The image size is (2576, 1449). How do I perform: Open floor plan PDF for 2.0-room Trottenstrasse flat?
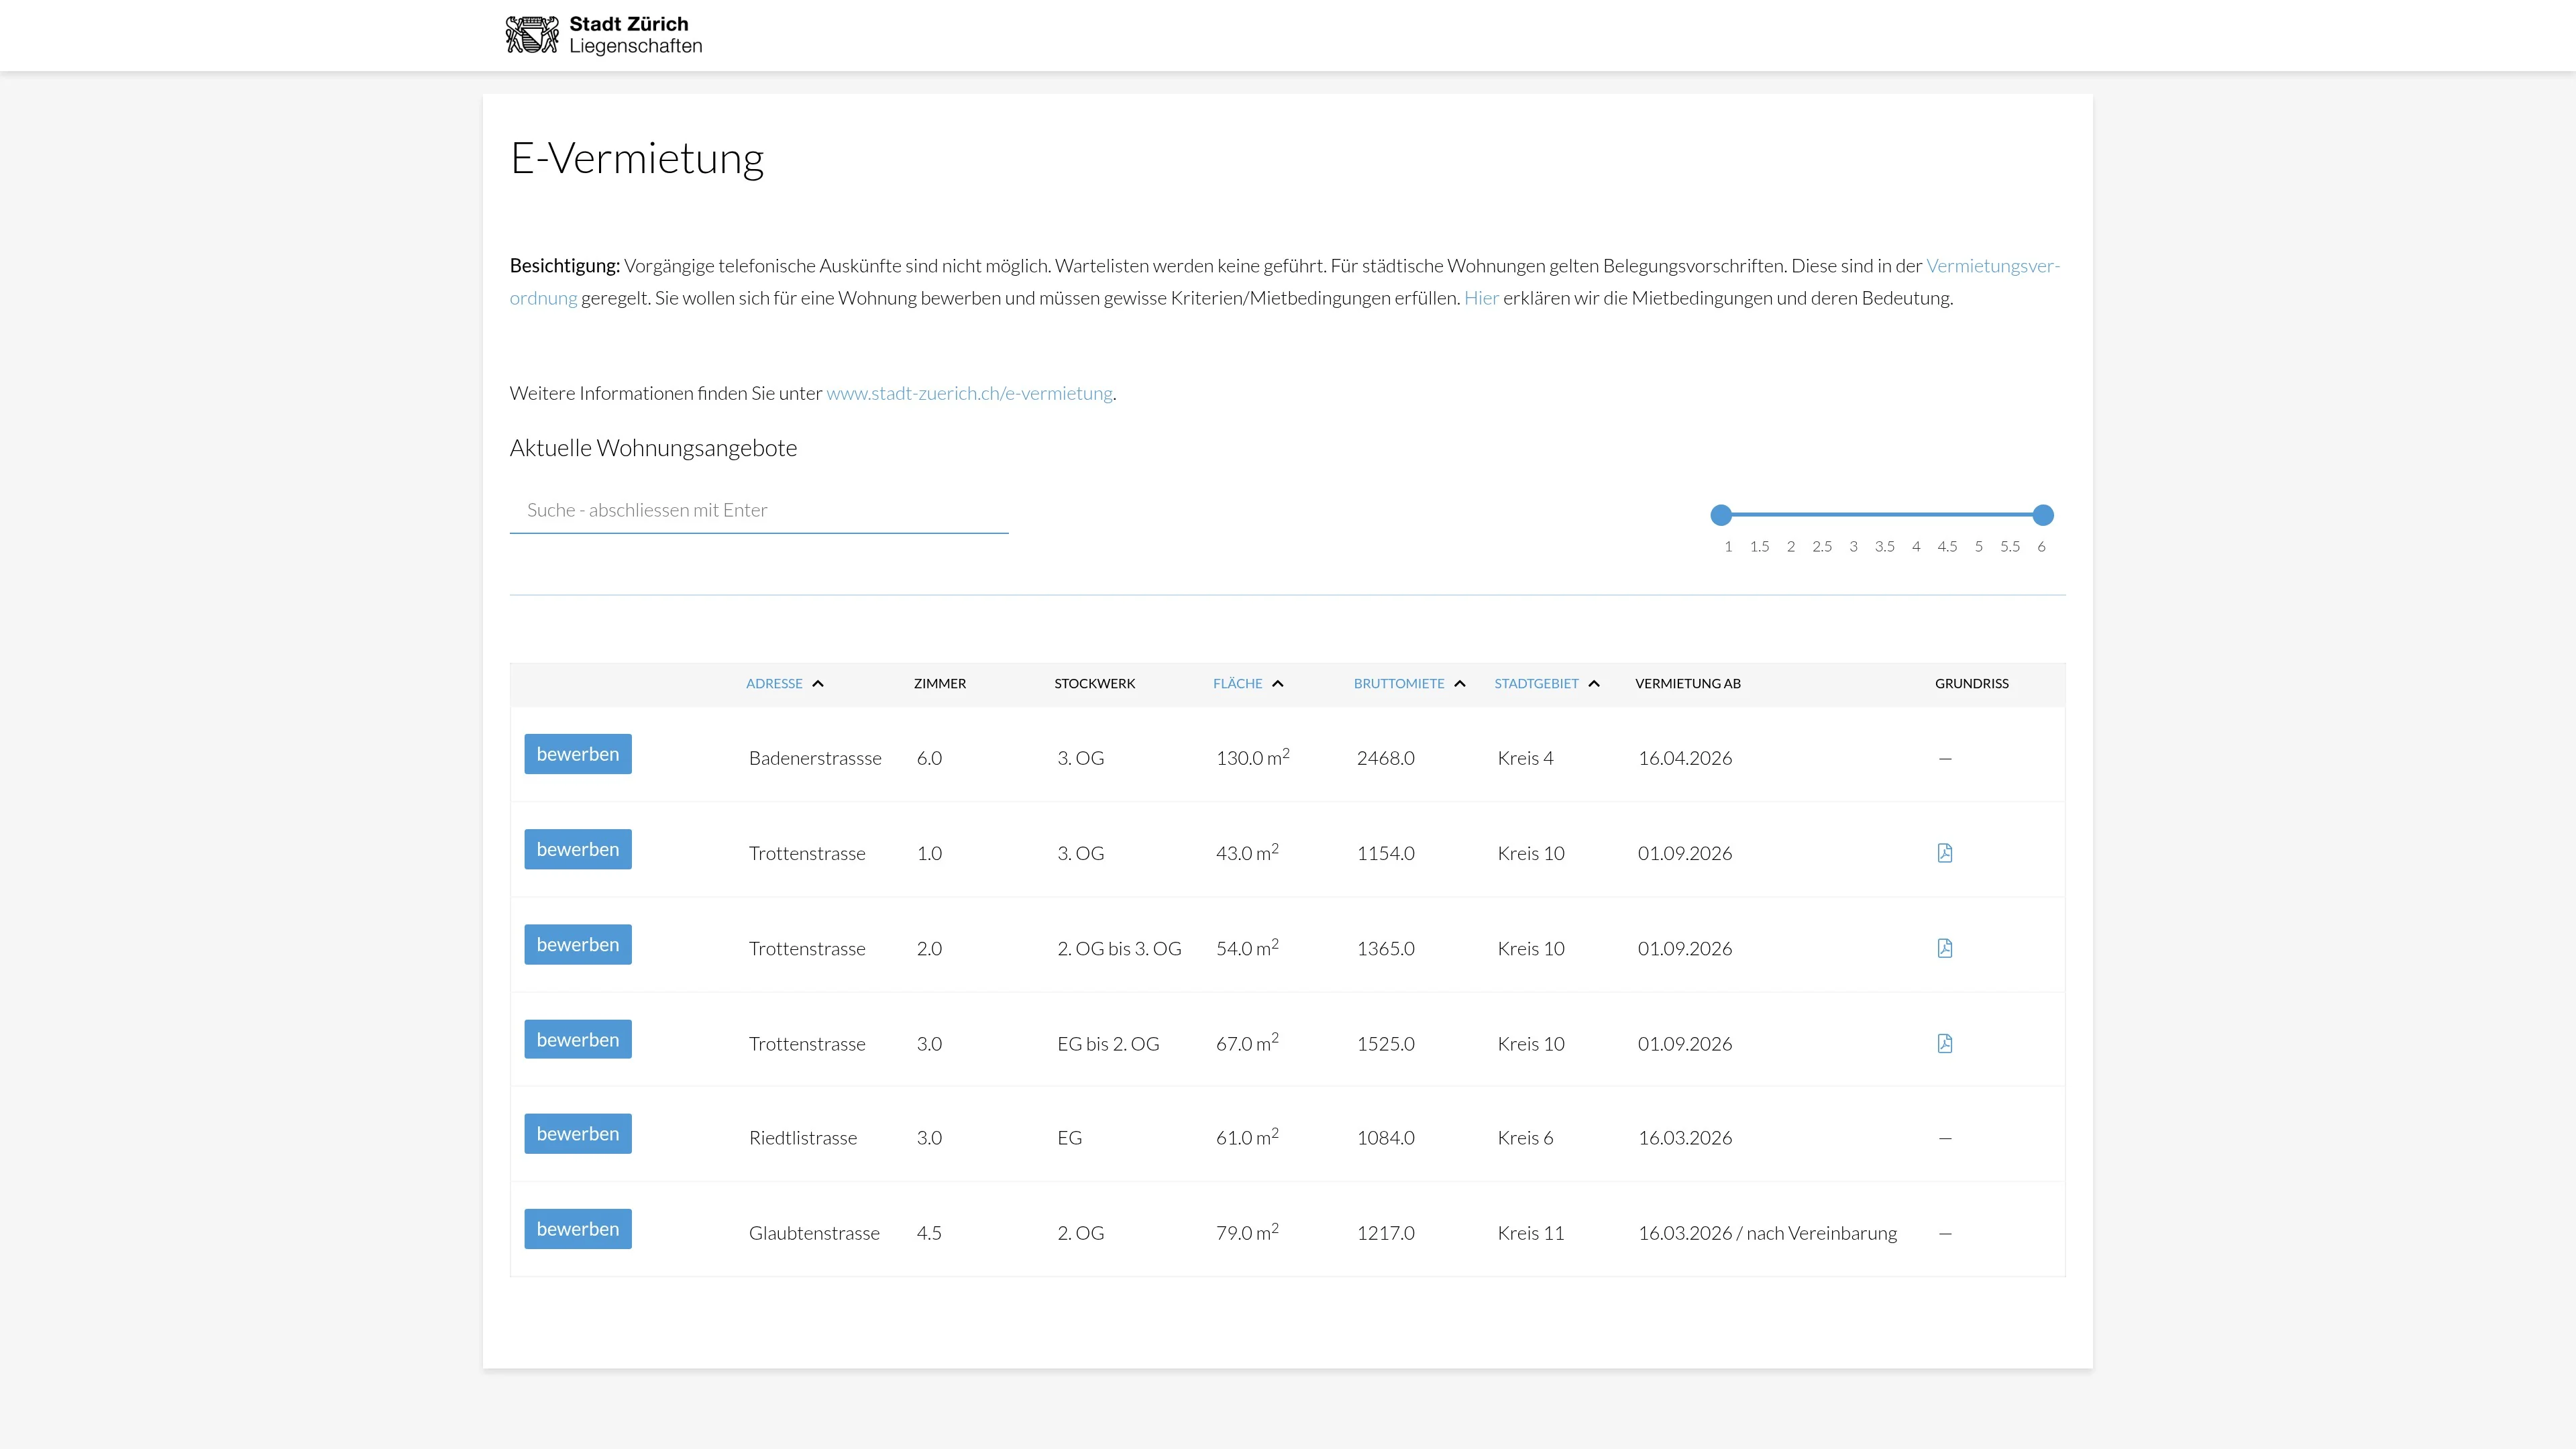pyautogui.click(x=1944, y=948)
